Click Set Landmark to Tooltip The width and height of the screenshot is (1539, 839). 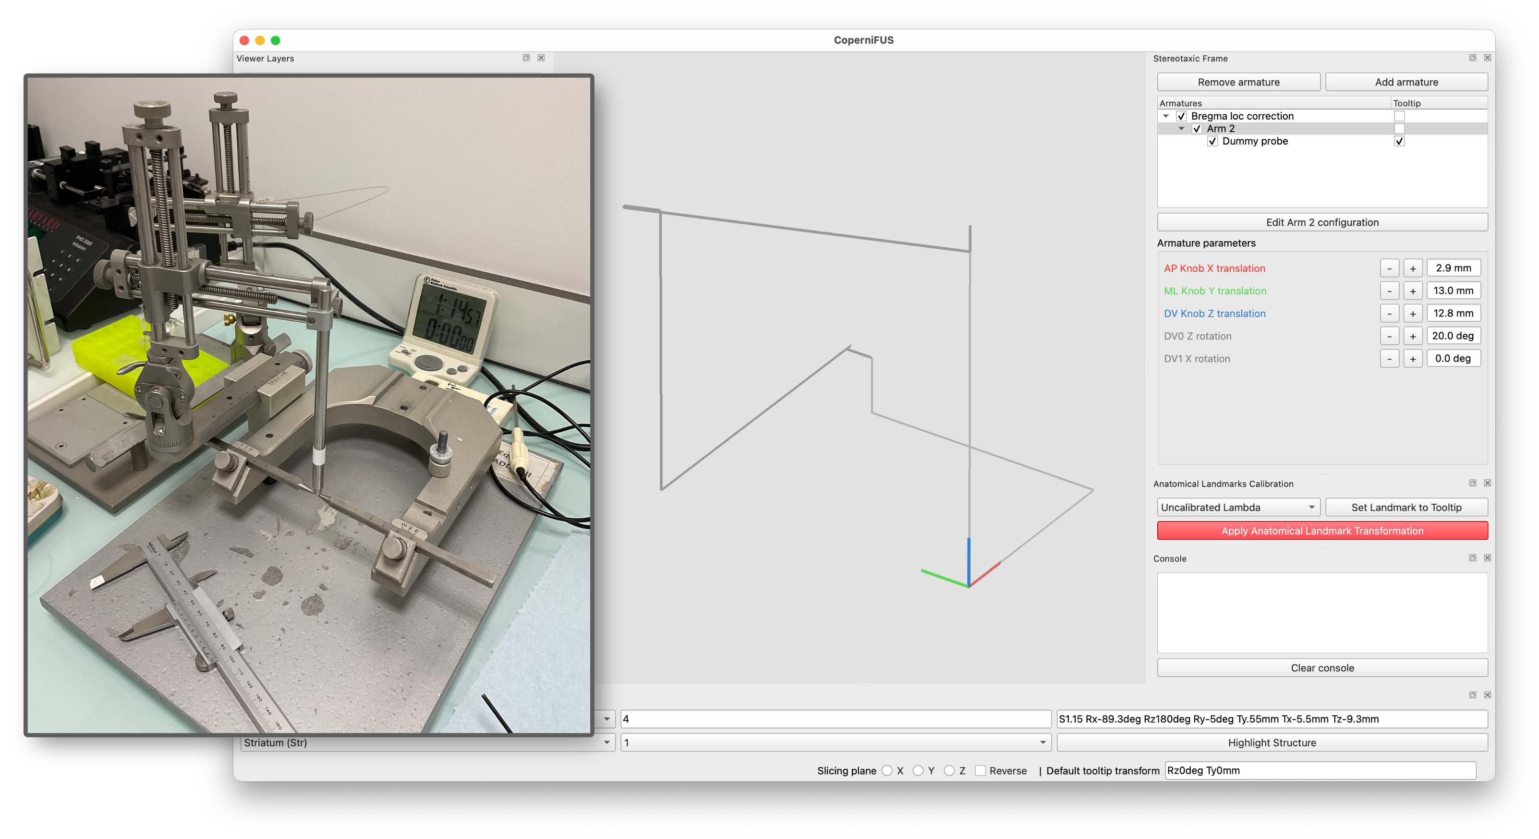tap(1406, 507)
